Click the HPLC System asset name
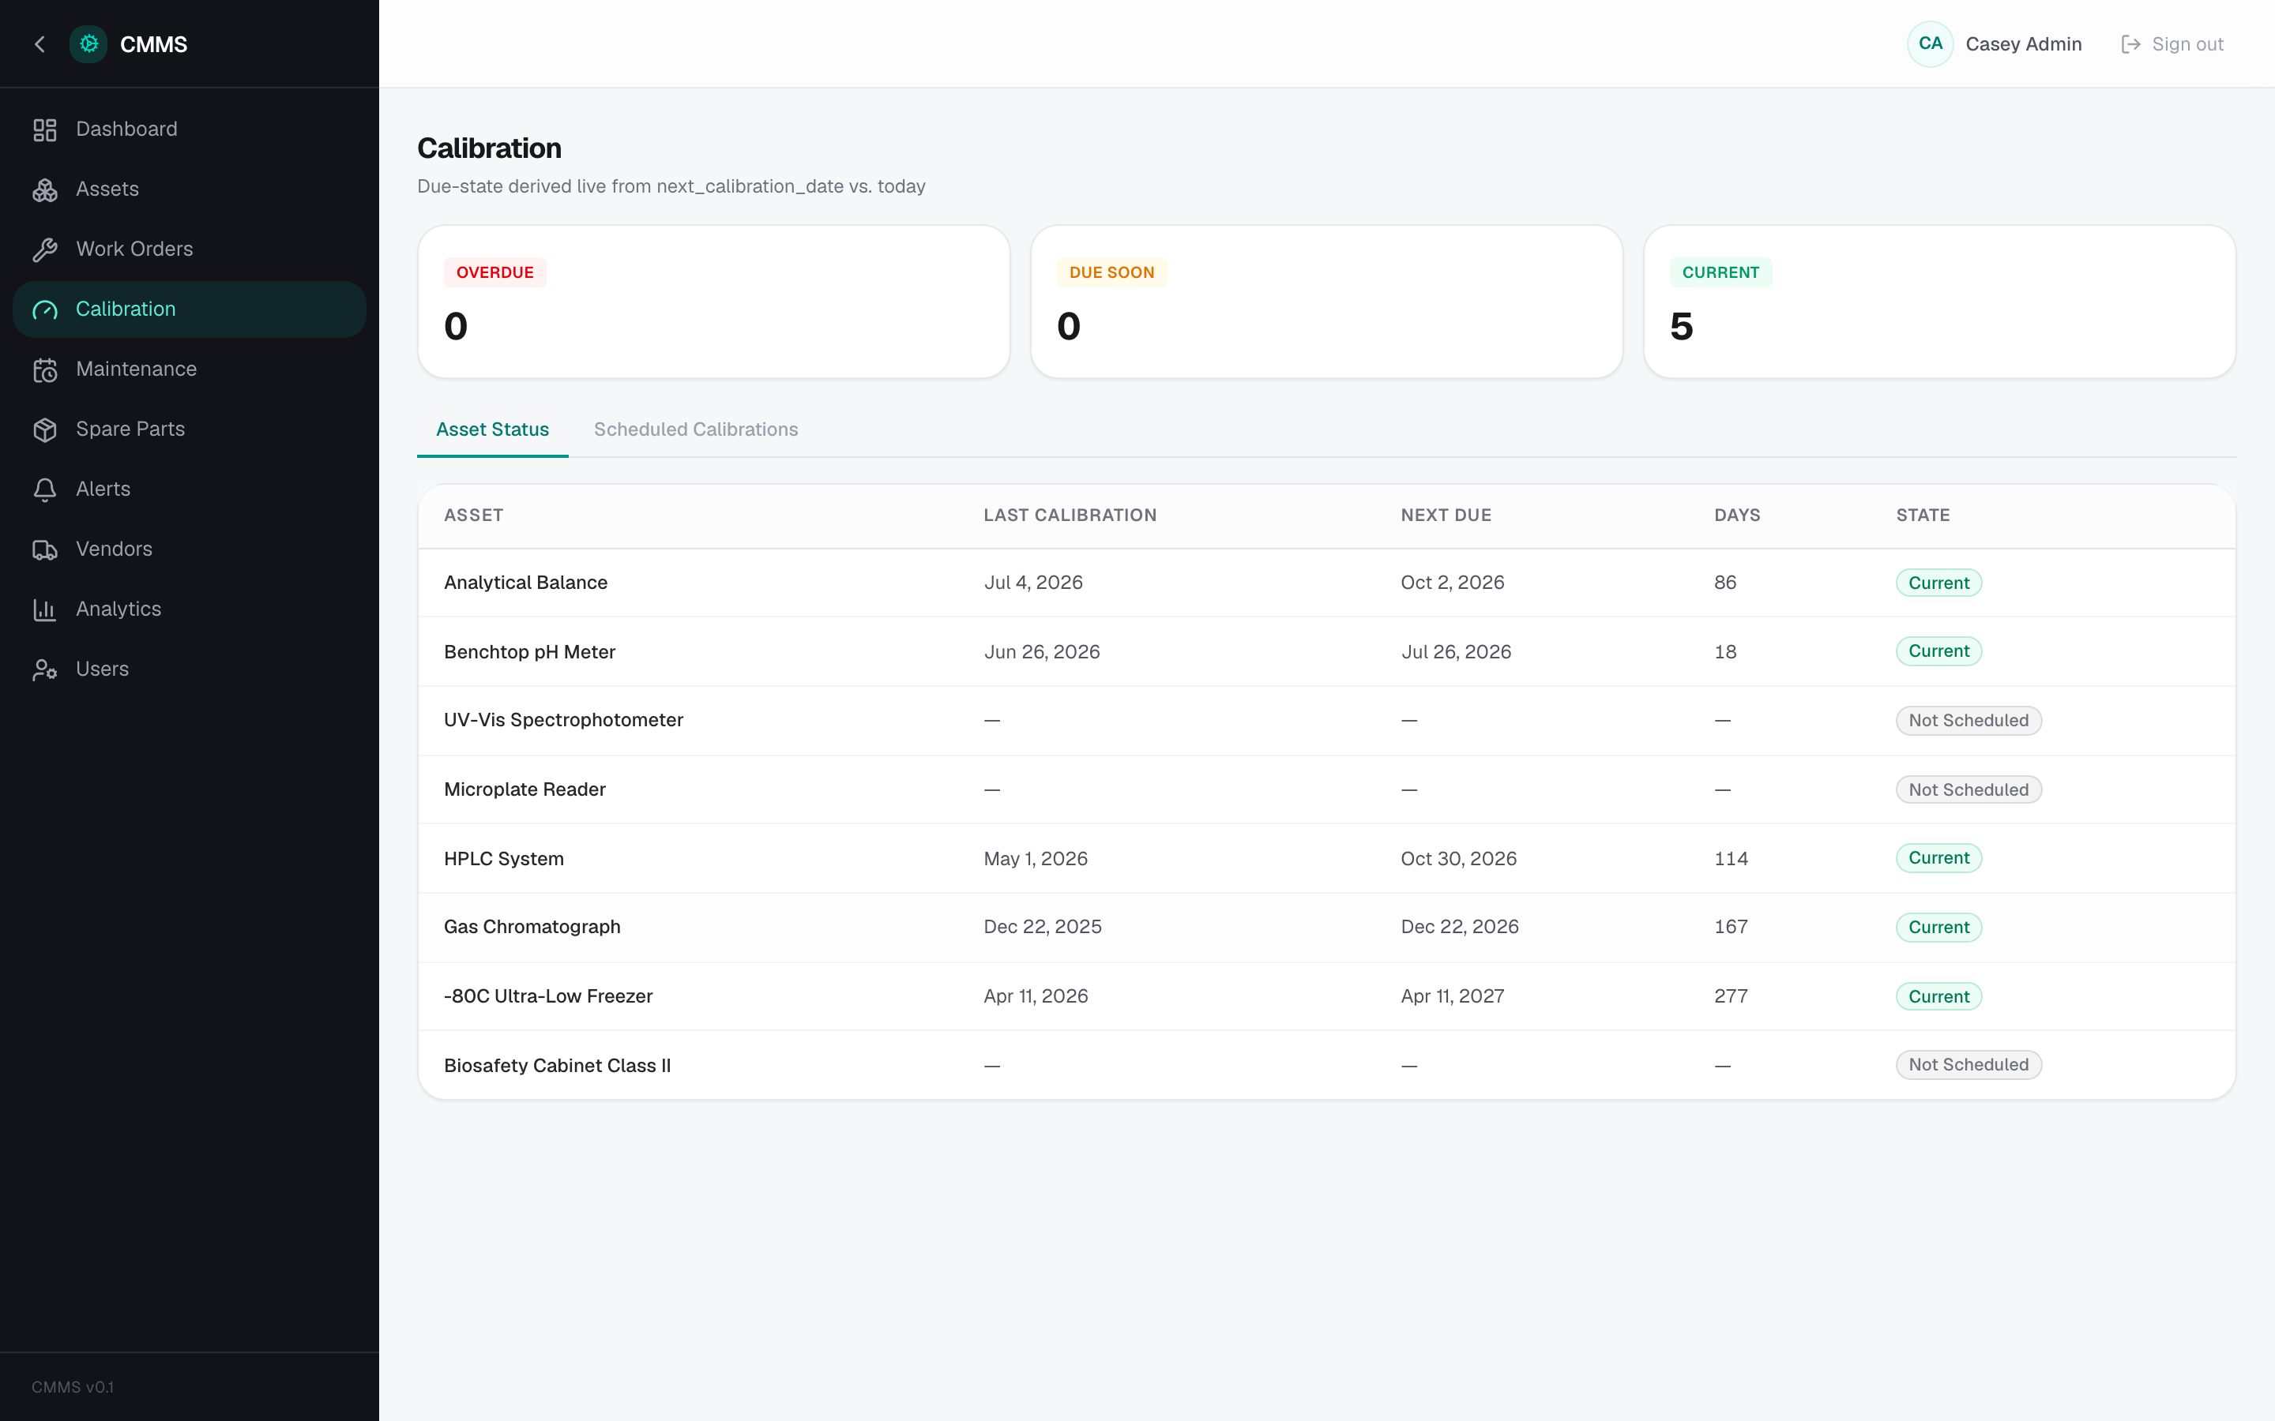This screenshot has height=1421, width=2275. pyautogui.click(x=504, y=859)
